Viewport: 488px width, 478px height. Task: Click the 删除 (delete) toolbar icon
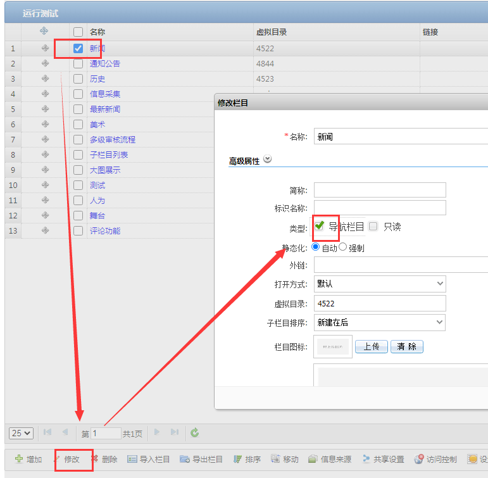94,459
